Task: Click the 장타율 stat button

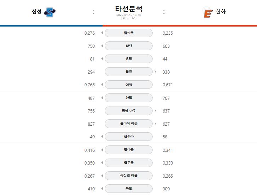Action: [x=128, y=150]
